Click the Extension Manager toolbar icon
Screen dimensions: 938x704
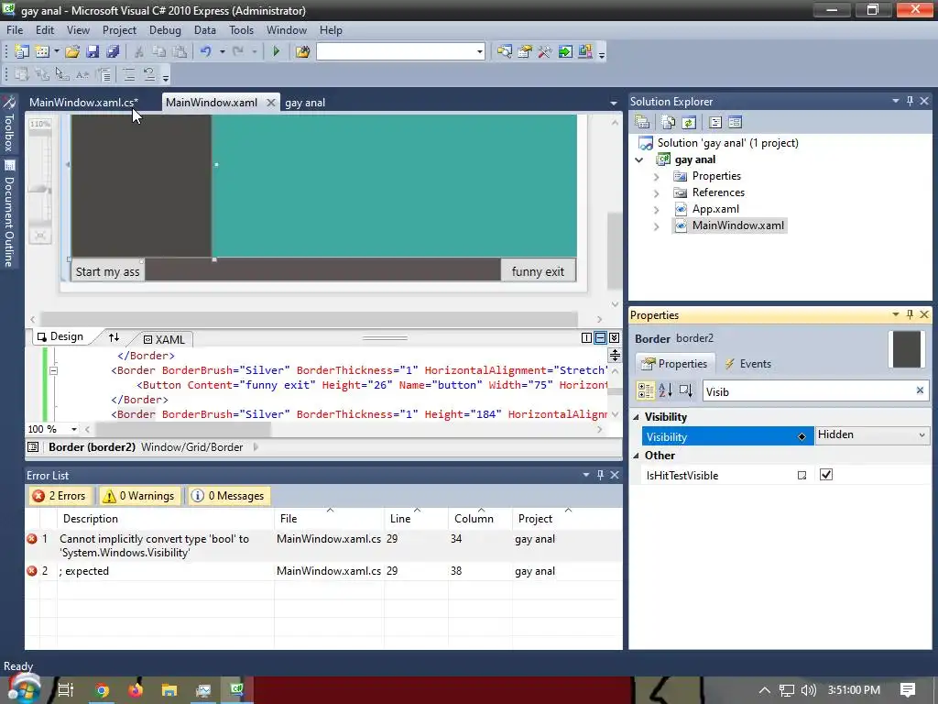pyautogui.click(x=585, y=51)
